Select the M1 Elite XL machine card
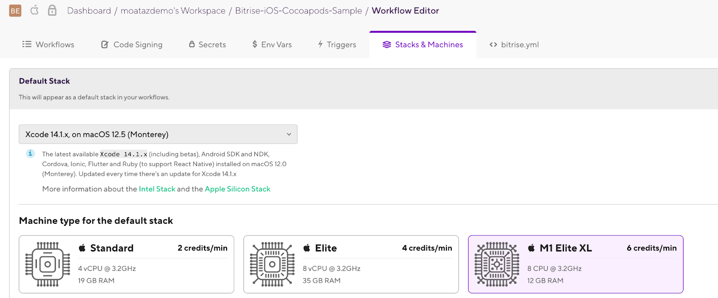This screenshot has width=718, height=298. (x=576, y=264)
